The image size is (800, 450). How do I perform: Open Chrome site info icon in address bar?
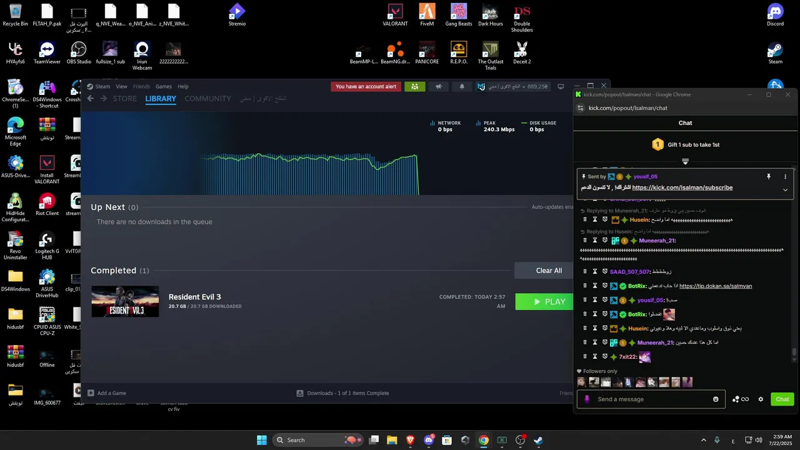coord(580,108)
